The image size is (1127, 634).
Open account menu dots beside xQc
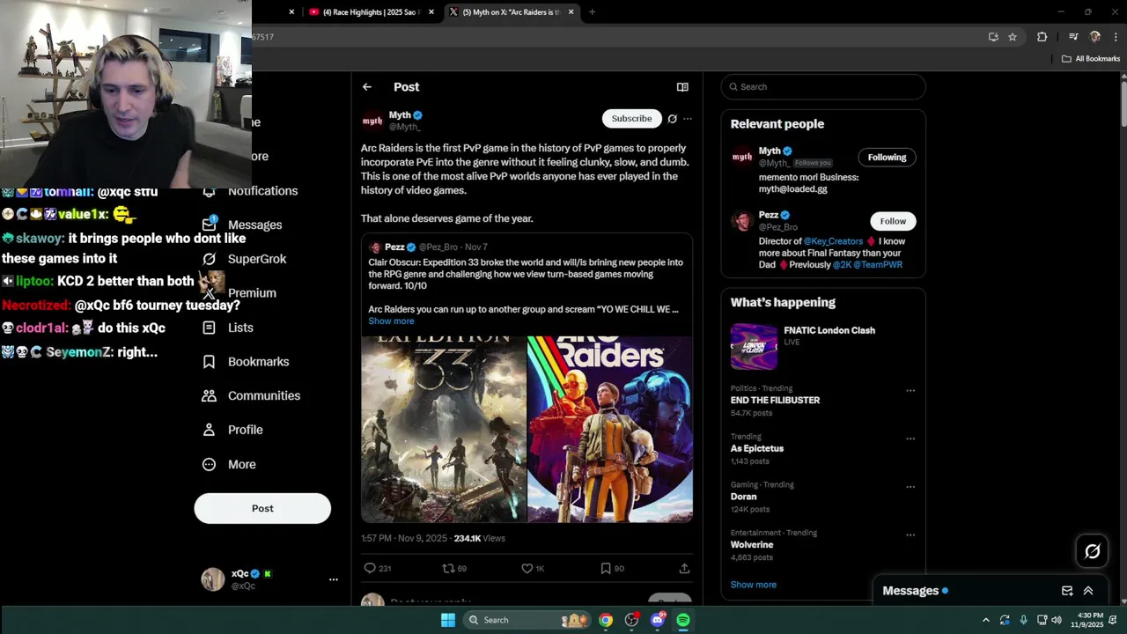click(334, 579)
